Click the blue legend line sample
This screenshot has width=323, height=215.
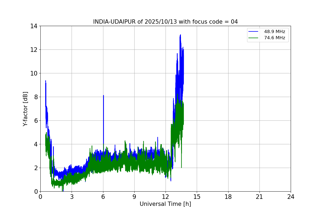[254, 31]
